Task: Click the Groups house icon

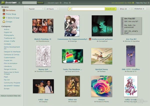Action: [4, 21]
